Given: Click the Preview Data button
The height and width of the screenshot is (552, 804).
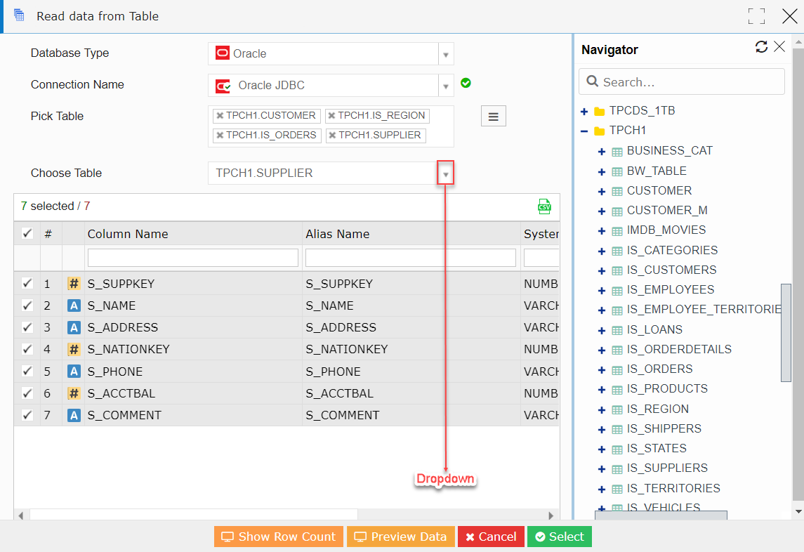Looking at the screenshot, I should point(400,536).
